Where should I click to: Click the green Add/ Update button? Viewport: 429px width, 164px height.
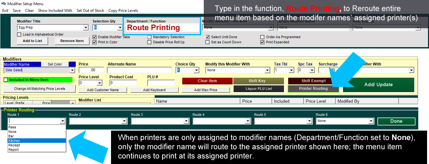pyautogui.click(x=378, y=85)
